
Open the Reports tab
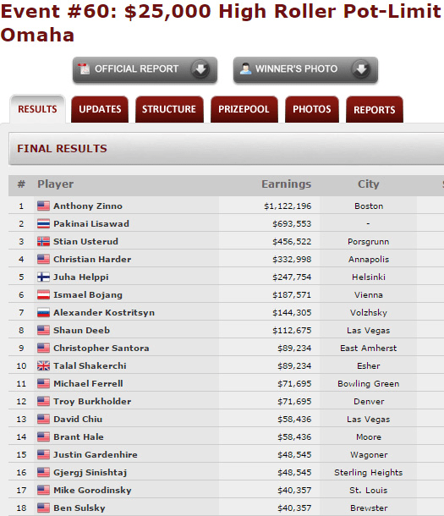coord(375,109)
